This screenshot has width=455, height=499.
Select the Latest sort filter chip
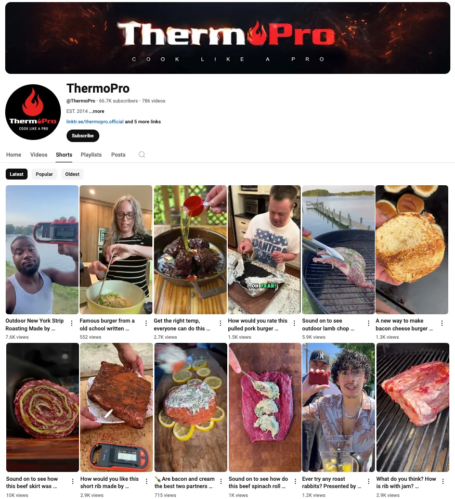[x=17, y=174]
